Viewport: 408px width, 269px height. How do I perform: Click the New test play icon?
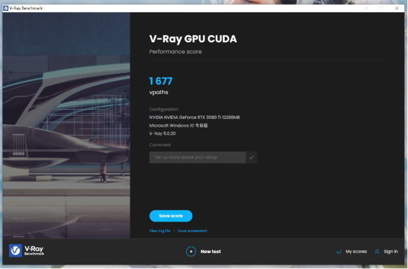click(x=191, y=251)
